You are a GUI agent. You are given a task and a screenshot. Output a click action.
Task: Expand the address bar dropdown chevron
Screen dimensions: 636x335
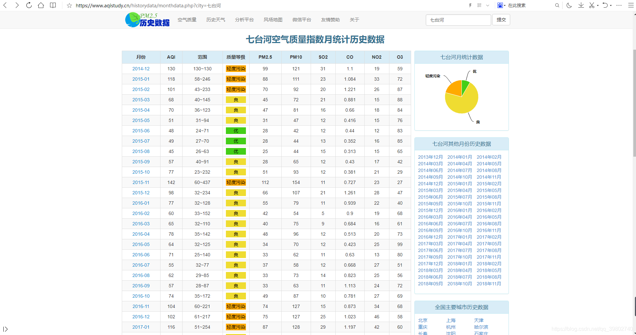tap(488, 5)
